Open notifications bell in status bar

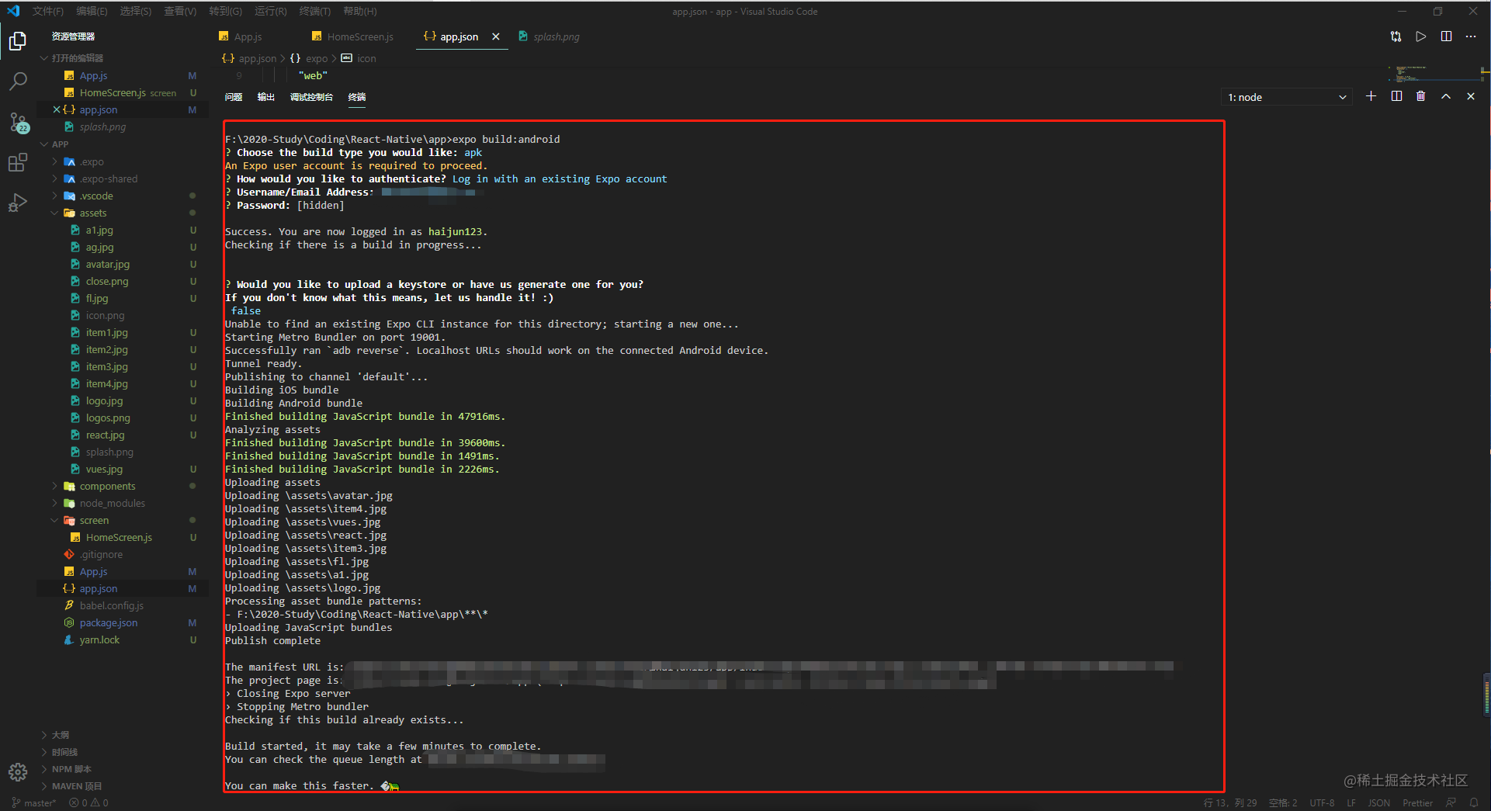point(1474,803)
